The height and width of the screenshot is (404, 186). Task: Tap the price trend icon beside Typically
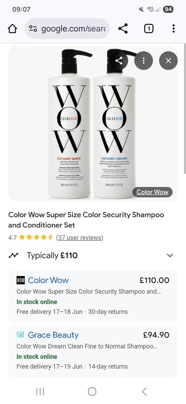click(13, 255)
